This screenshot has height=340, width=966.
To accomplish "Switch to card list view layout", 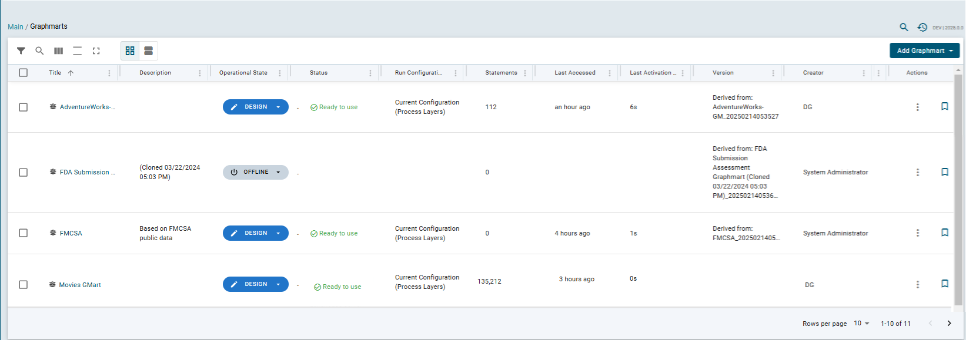I will (x=148, y=51).
